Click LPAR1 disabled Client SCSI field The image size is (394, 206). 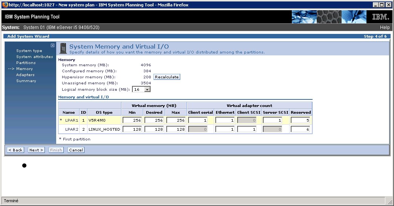(x=247, y=121)
